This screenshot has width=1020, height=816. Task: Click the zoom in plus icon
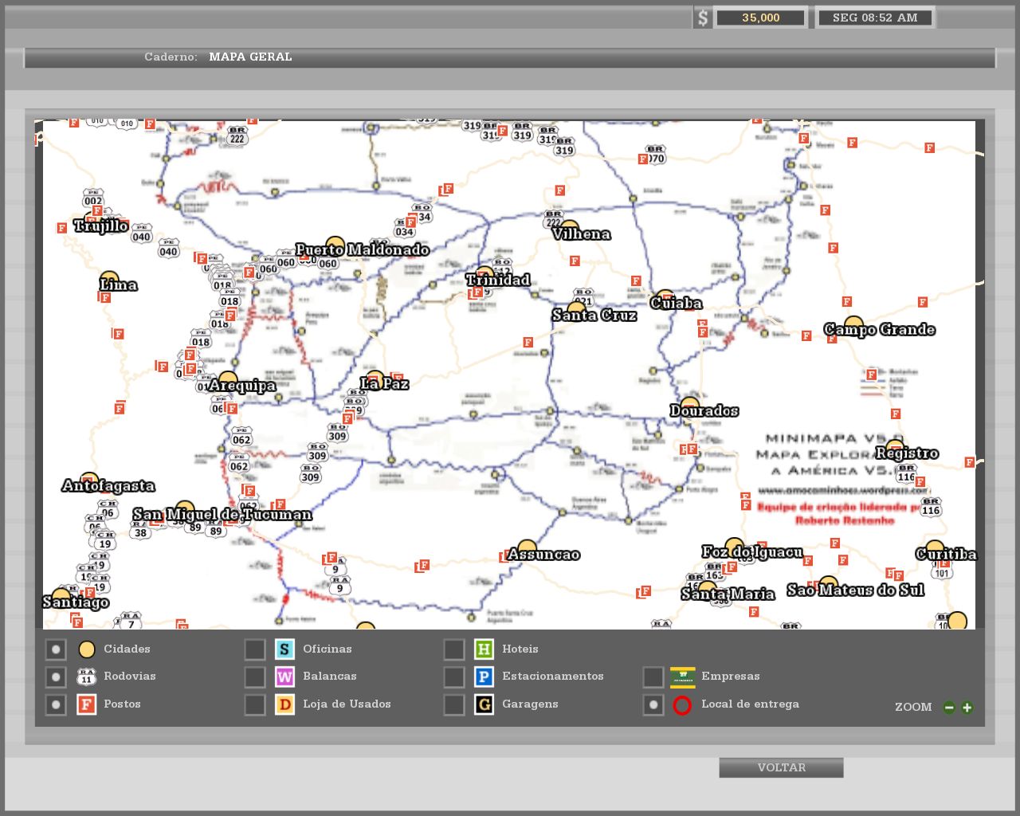click(x=967, y=708)
